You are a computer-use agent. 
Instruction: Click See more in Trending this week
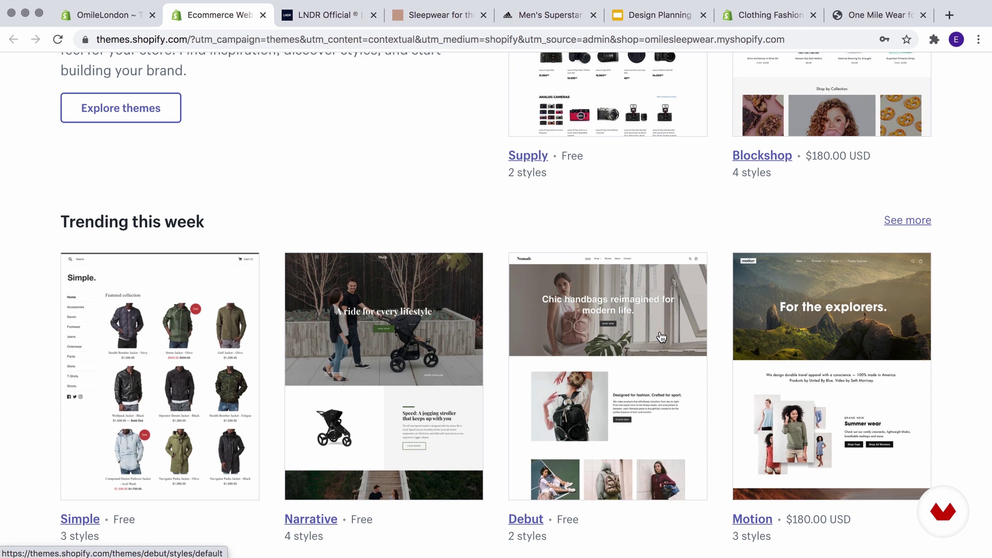click(907, 220)
